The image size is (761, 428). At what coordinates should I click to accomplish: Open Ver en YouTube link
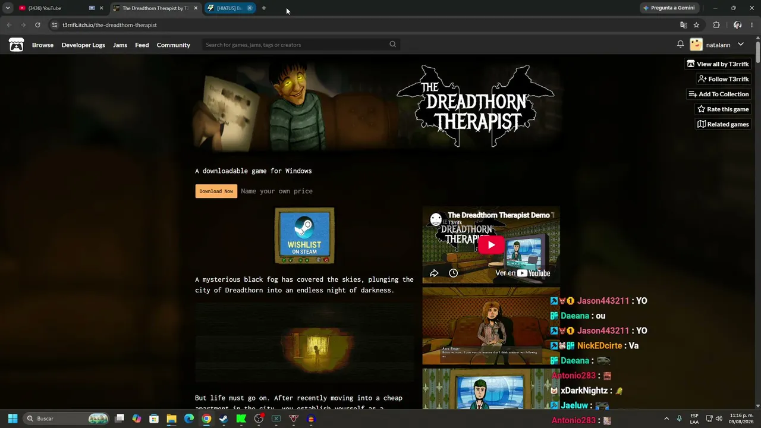tap(523, 273)
